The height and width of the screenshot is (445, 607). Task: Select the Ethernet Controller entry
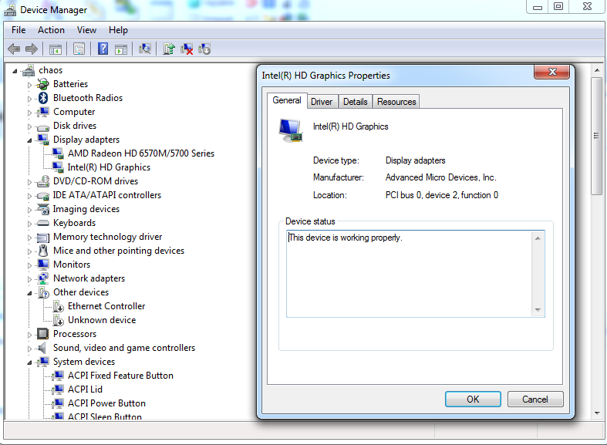tap(106, 306)
